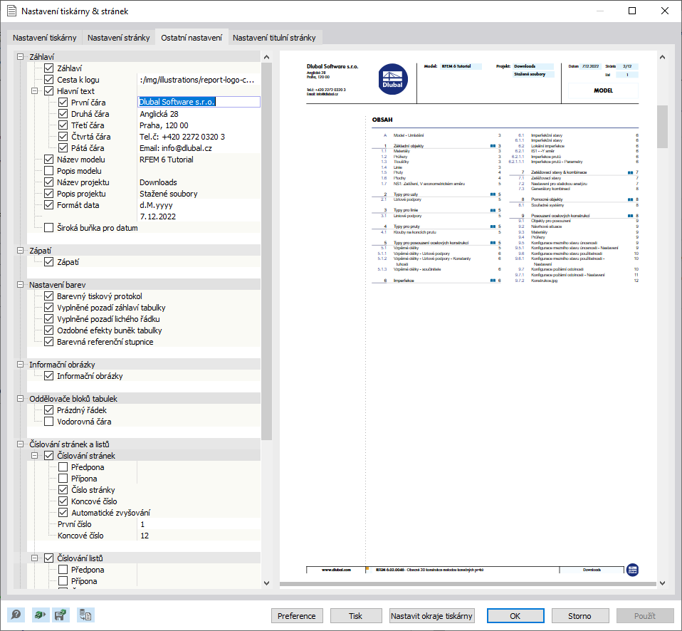Click the logo path value report-logo
This screenshot has height=631, width=682.
pos(197,80)
